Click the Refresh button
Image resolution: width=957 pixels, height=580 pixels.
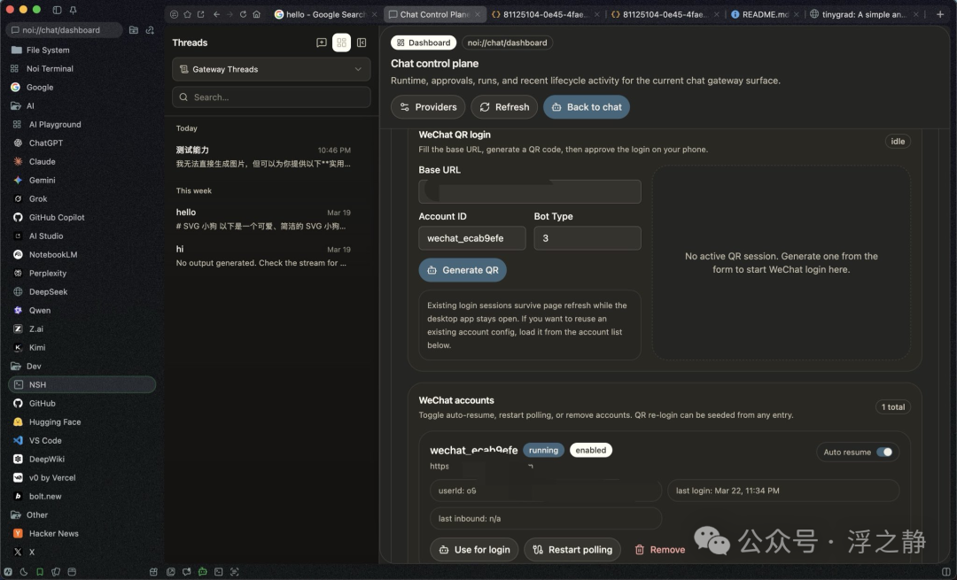[x=504, y=107]
